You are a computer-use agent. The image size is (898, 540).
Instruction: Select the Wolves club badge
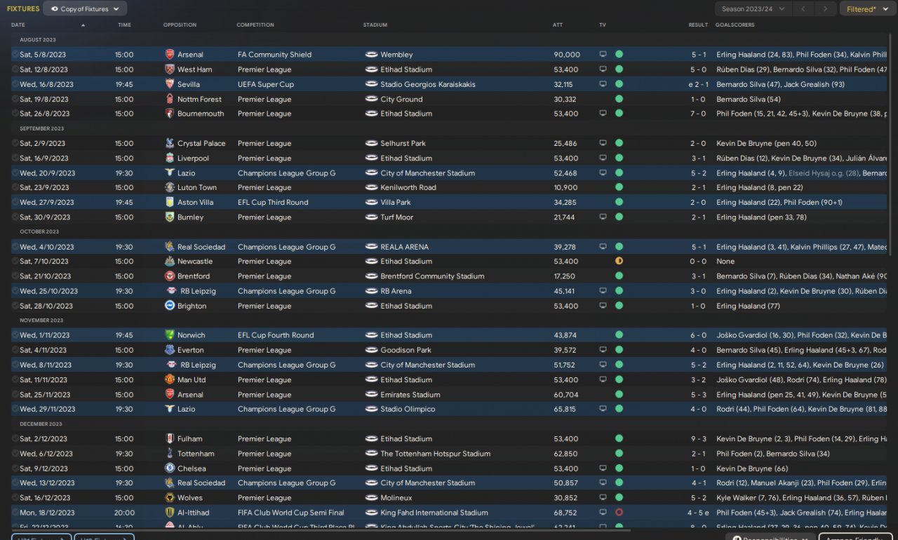pyautogui.click(x=169, y=498)
